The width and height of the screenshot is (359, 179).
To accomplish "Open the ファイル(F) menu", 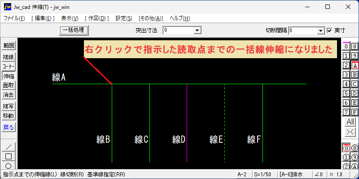I will pyautogui.click(x=14, y=18).
